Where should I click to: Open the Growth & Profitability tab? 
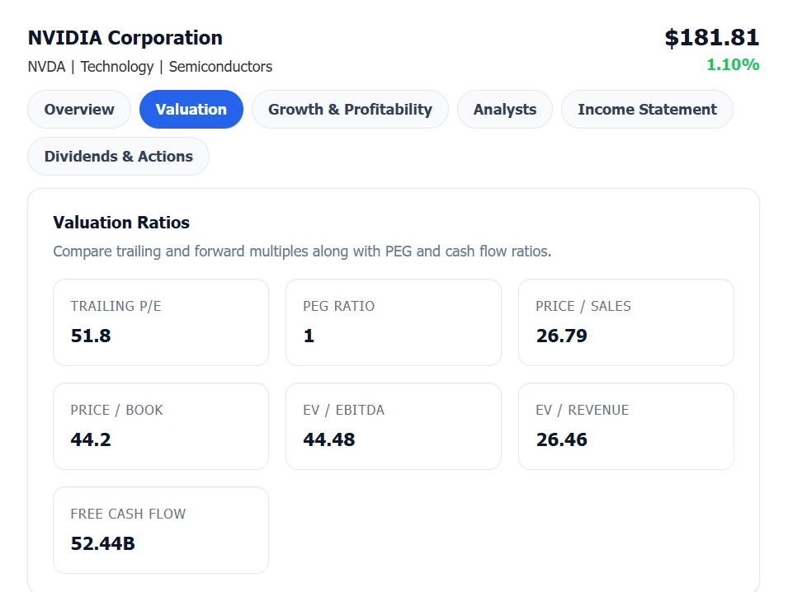pyautogui.click(x=350, y=110)
